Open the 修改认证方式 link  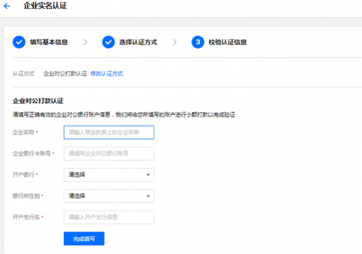[107, 74]
